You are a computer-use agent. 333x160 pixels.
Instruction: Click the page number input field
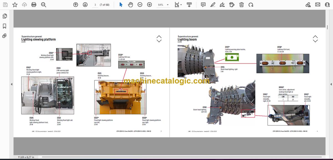(x=95, y=5)
